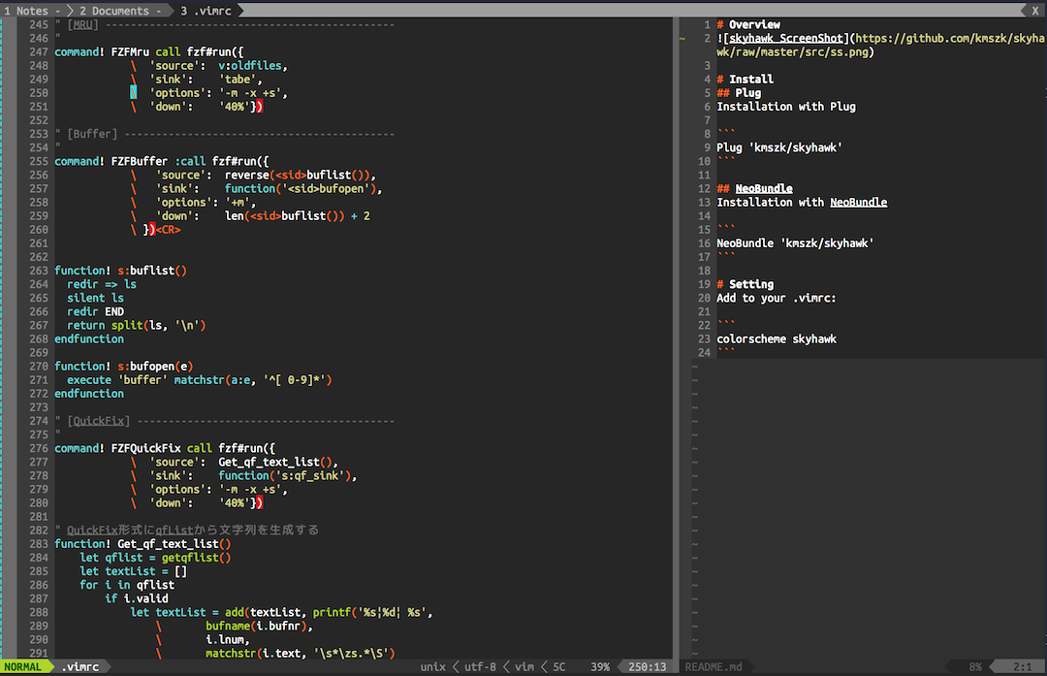Click the 'colorscheme skyhawk' line in README
Screen dimensions: 1047x676
click(777, 339)
